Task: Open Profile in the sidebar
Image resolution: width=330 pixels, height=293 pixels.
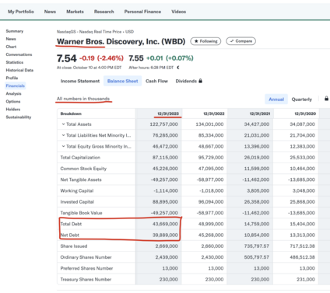Action: point(12,78)
